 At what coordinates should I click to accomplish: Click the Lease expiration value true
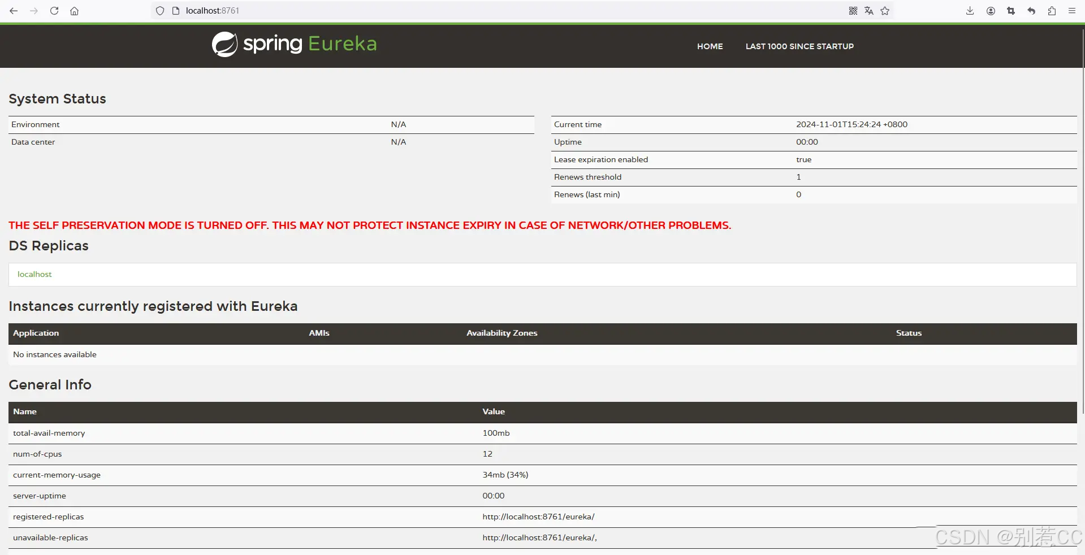pos(803,159)
